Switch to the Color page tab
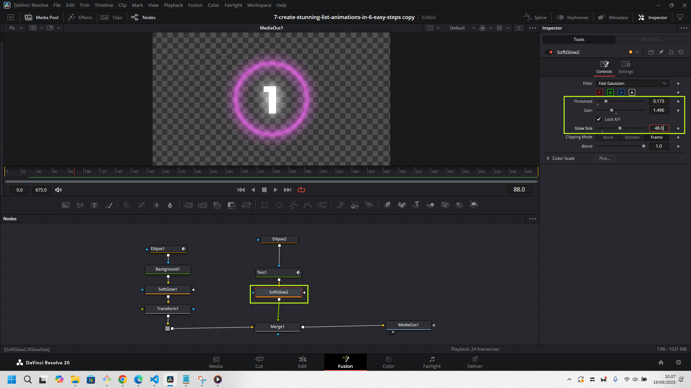The height and width of the screenshot is (388, 691). (x=388, y=362)
